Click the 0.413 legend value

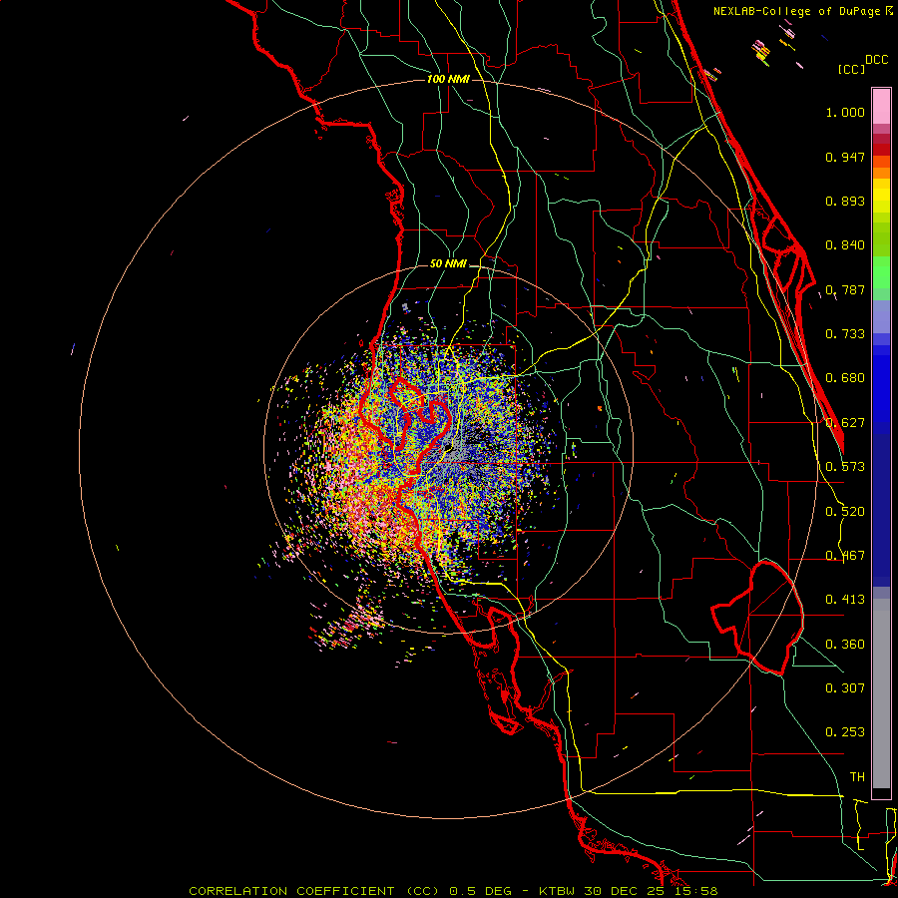(x=845, y=600)
